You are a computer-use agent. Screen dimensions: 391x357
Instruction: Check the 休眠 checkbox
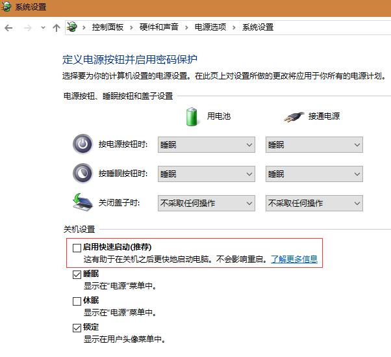click(77, 301)
